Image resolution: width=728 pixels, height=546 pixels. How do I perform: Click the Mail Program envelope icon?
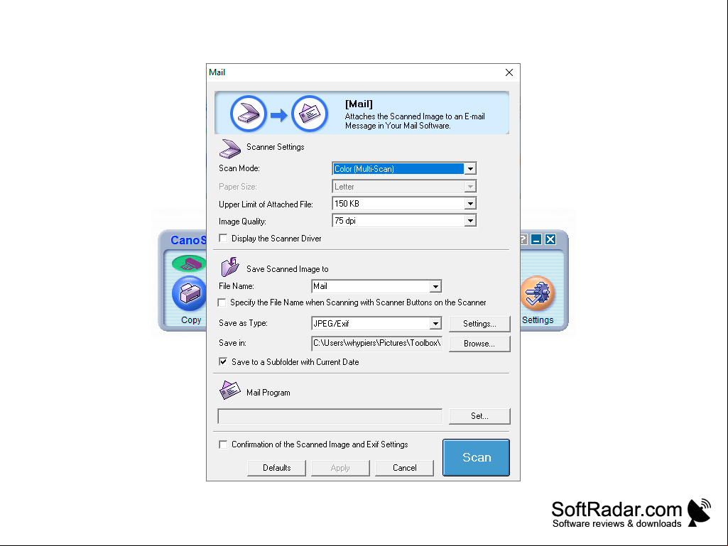(x=230, y=390)
